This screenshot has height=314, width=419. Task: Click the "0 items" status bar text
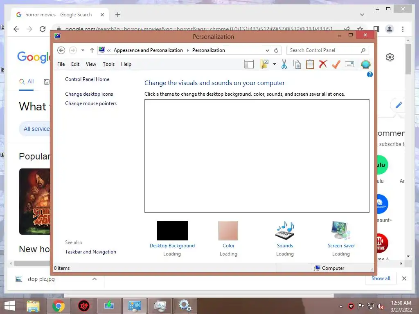(x=62, y=268)
